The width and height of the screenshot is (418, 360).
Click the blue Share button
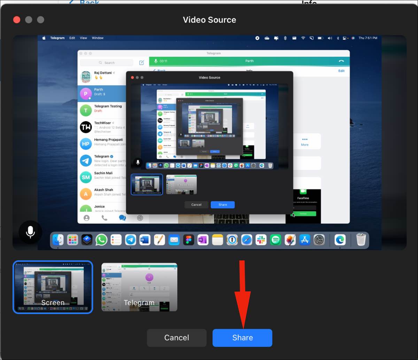(242, 338)
